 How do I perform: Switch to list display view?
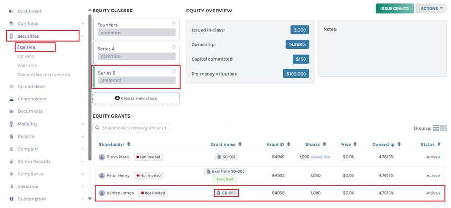coord(436,128)
